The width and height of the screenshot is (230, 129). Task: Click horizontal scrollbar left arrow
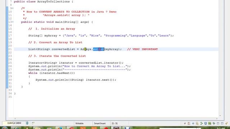[x=15, y=119]
